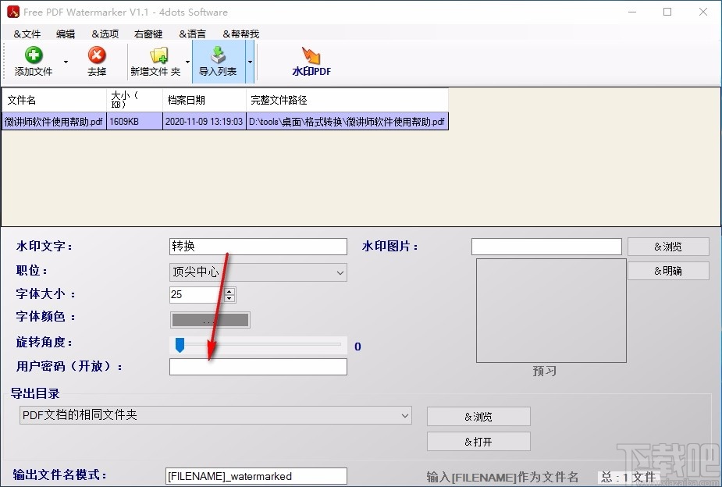Increase font size with up spinner
Image resolution: width=722 pixels, height=487 pixels.
pos(229,291)
